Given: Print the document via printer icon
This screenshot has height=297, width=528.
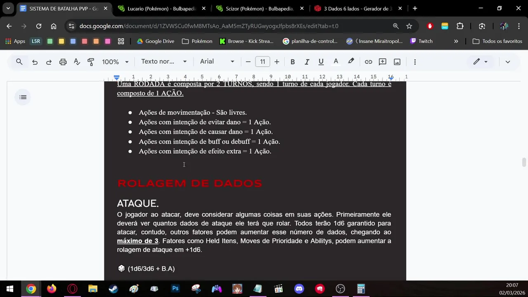Looking at the screenshot, I should tap(63, 62).
